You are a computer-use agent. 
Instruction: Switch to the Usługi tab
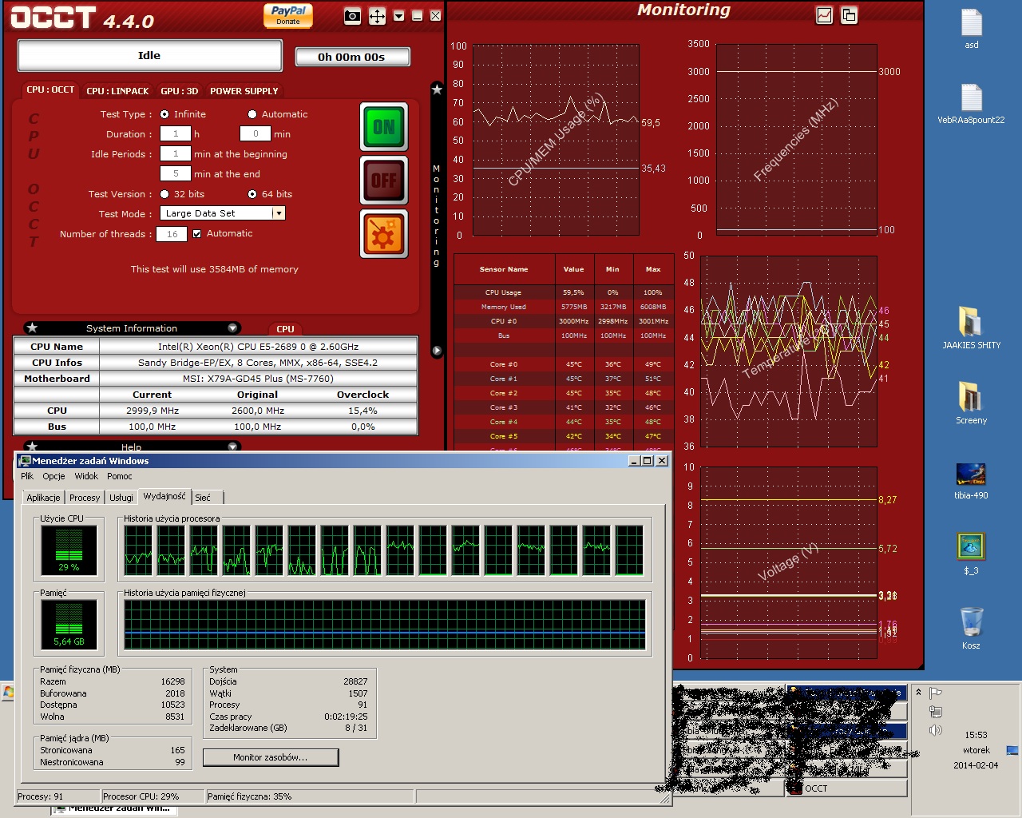coord(121,497)
